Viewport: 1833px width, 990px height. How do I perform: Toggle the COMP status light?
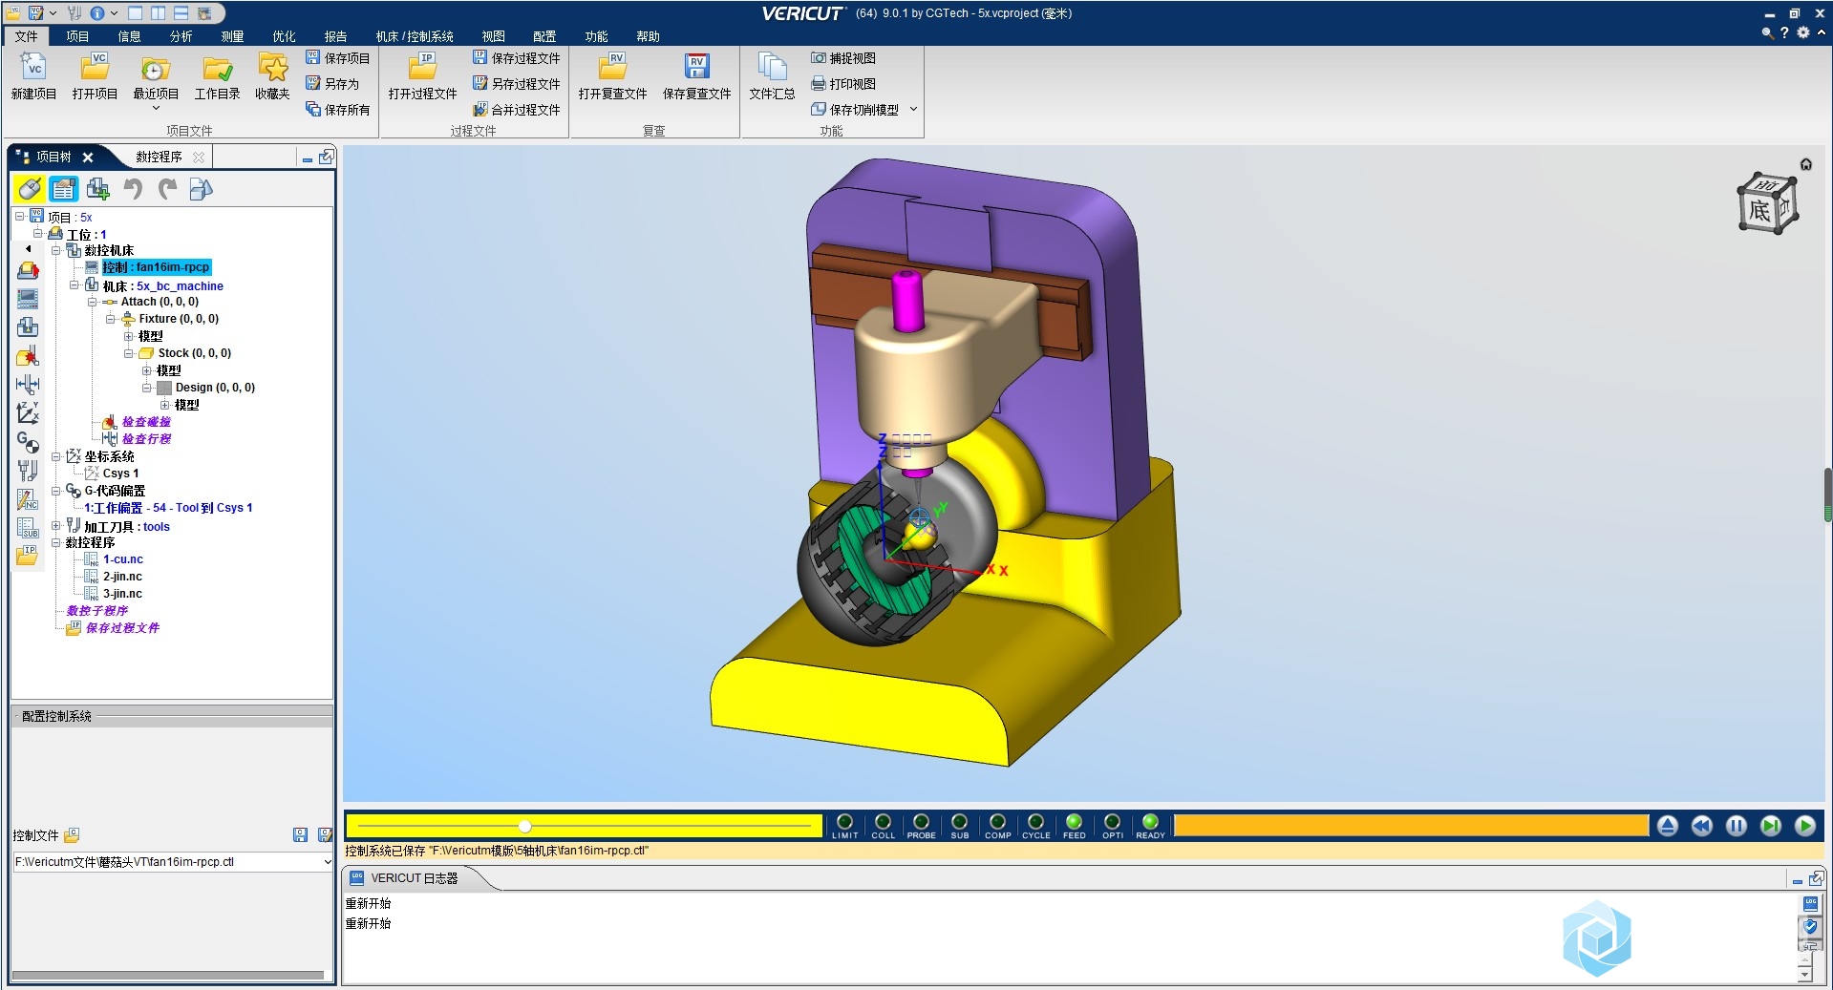[997, 826]
